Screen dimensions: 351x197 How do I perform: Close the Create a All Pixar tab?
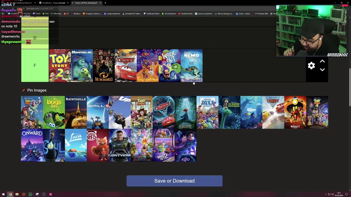[x=100, y=3]
